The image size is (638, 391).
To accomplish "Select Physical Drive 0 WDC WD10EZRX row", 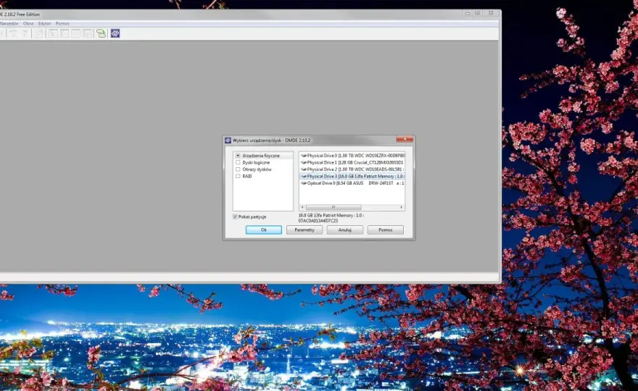I will click(352, 156).
